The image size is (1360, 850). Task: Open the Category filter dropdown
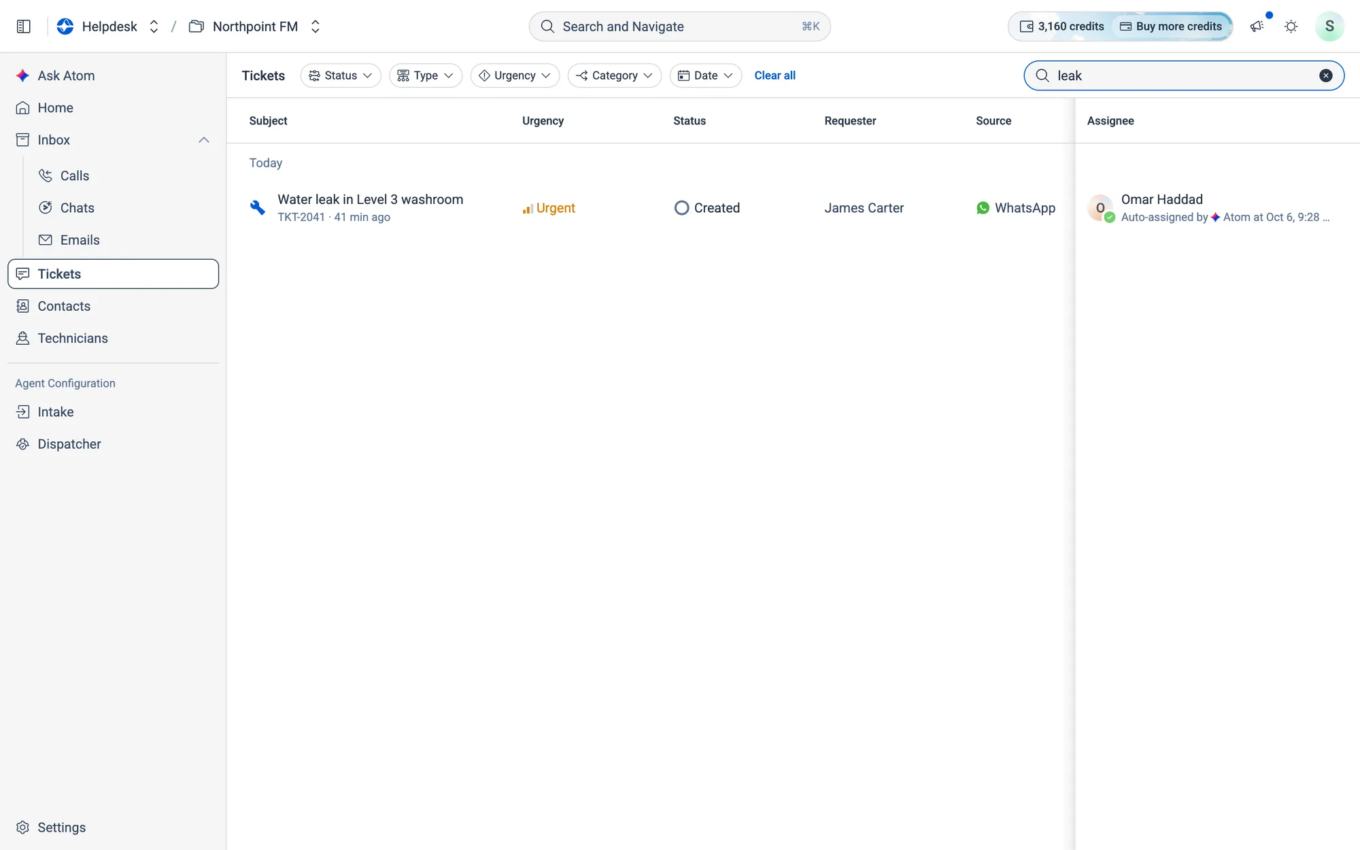point(615,75)
